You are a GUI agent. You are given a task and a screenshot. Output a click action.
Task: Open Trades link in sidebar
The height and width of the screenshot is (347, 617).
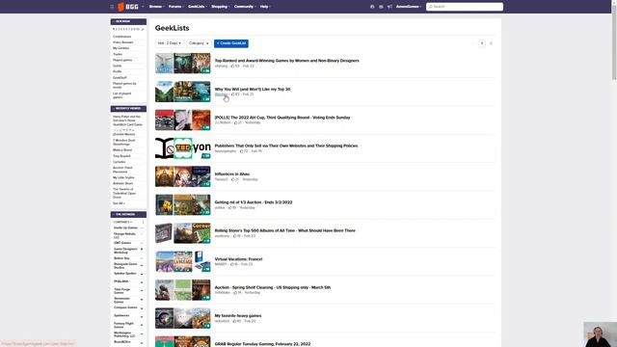[118, 54]
